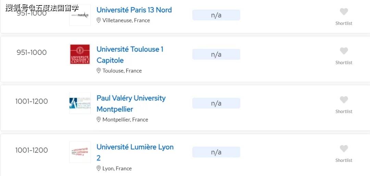370x176 pixels.
Task: Open Université Toulouse 1 Capitole page
Action: click(x=130, y=55)
